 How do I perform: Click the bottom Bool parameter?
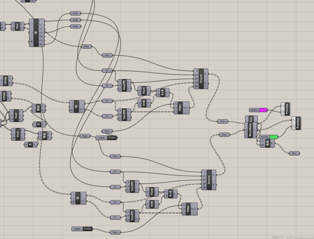click(x=115, y=232)
